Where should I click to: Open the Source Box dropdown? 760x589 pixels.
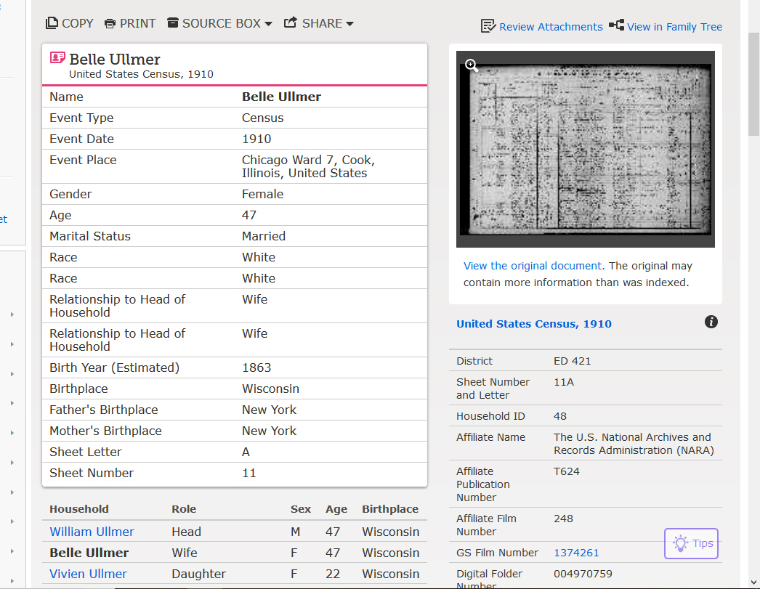click(x=219, y=23)
